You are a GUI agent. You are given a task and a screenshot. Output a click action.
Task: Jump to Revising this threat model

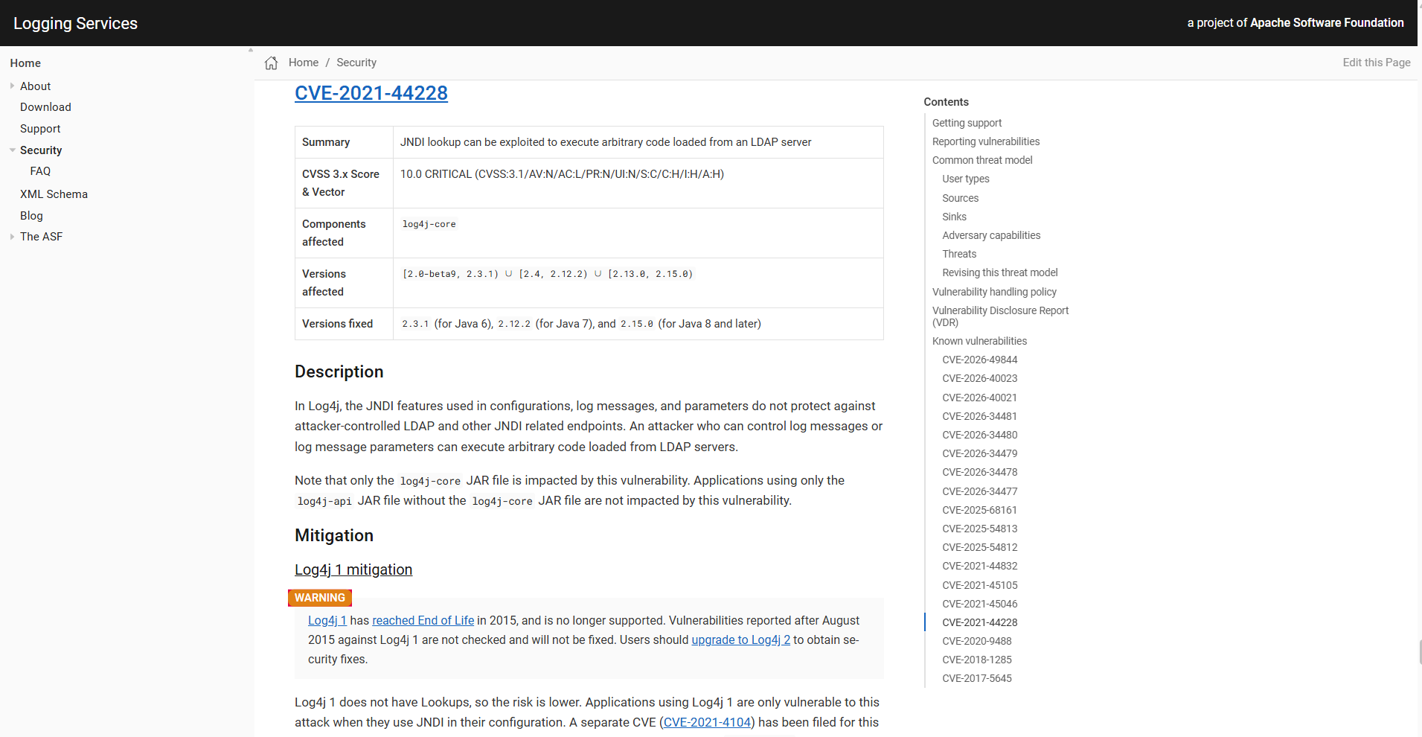1000,272
